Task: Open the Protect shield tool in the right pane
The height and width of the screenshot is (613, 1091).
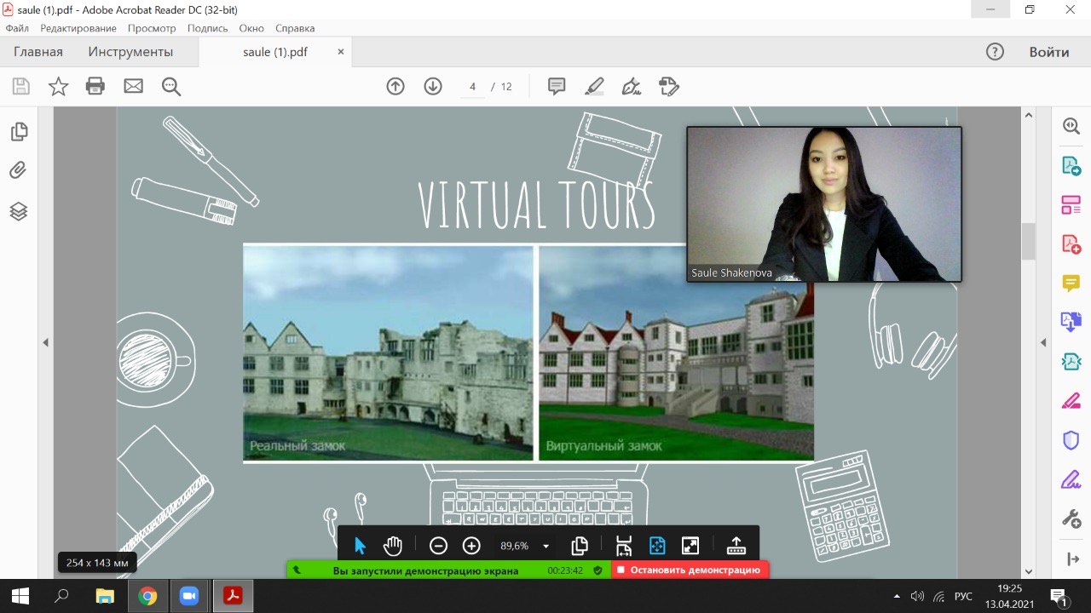Action: pyautogui.click(x=1071, y=440)
